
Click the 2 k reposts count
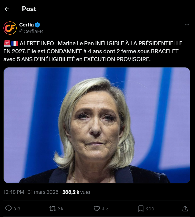pyautogui.click(x=60, y=209)
